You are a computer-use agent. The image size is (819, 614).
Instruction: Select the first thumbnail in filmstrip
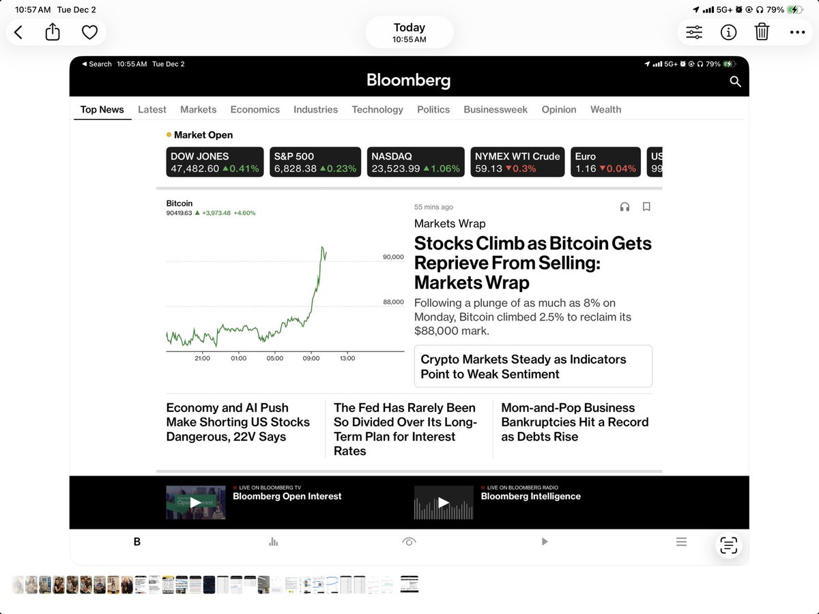click(18, 585)
